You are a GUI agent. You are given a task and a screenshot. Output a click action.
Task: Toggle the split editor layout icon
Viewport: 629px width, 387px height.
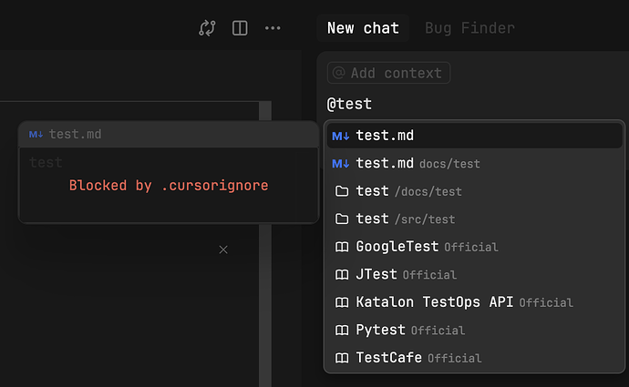pyautogui.click(x=240, y=28)
